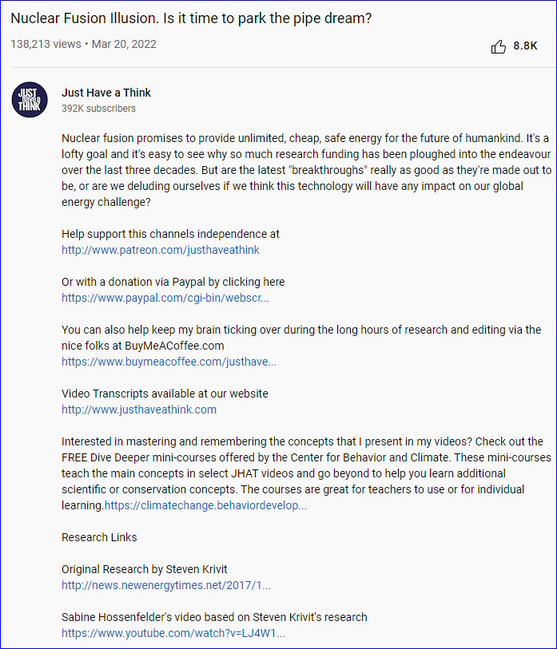Click the "Help support this channels independence" line

coord(170,234)
